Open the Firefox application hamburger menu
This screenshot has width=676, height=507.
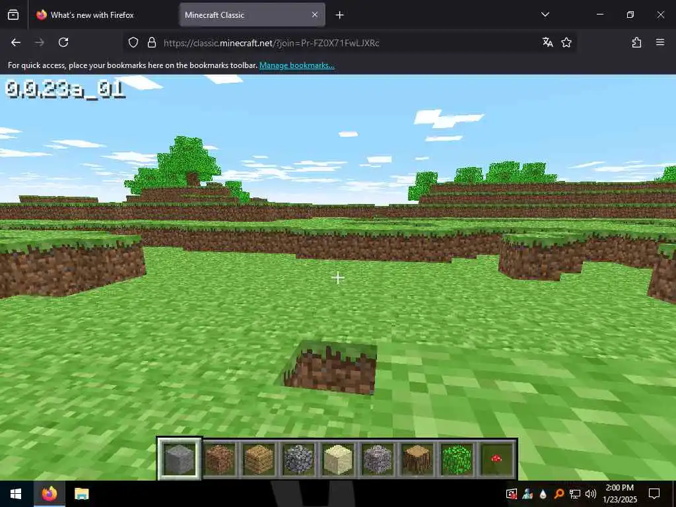point(660,42)
